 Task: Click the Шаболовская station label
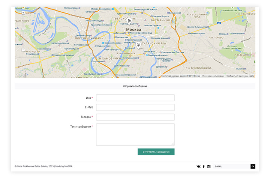(121, 66)
